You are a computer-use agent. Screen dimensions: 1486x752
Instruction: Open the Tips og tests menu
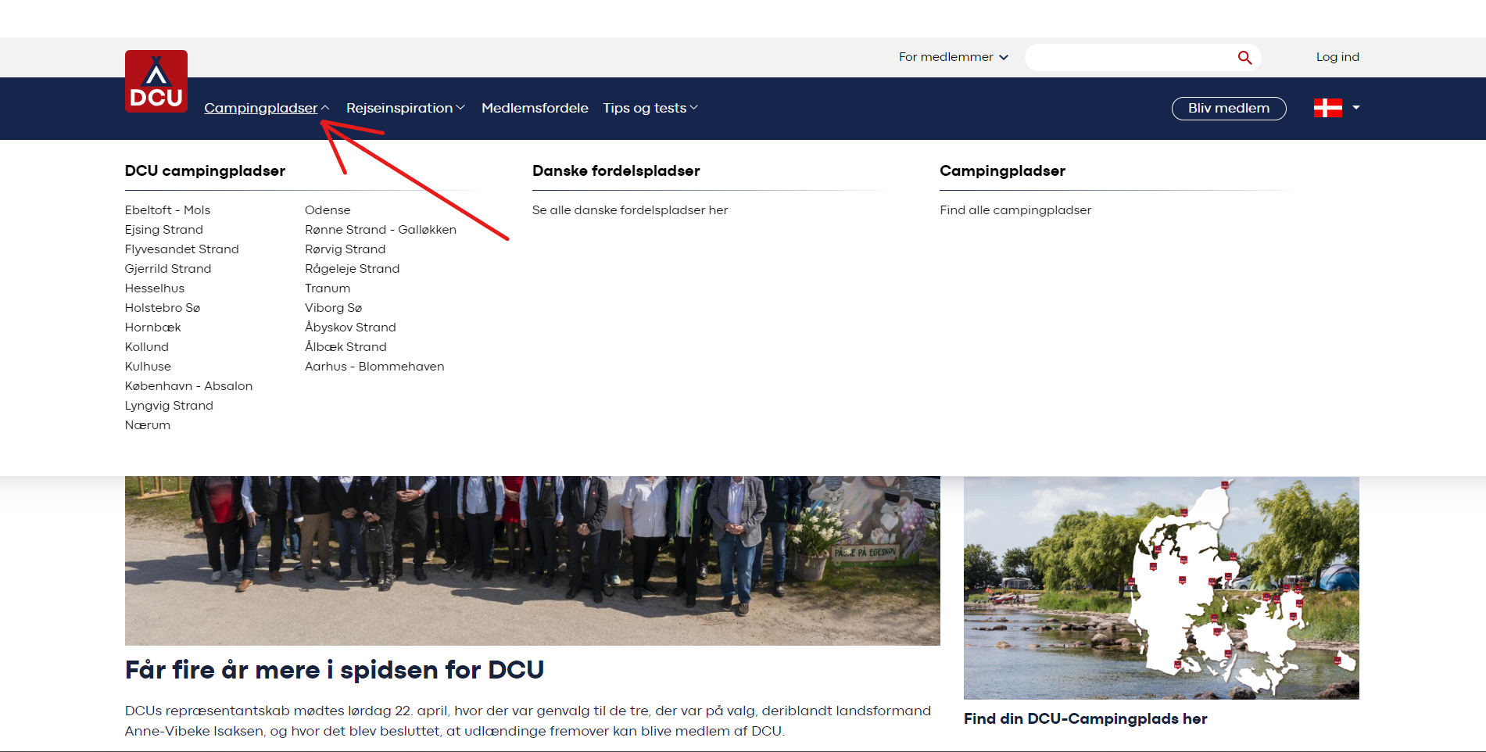click(650, 108)
